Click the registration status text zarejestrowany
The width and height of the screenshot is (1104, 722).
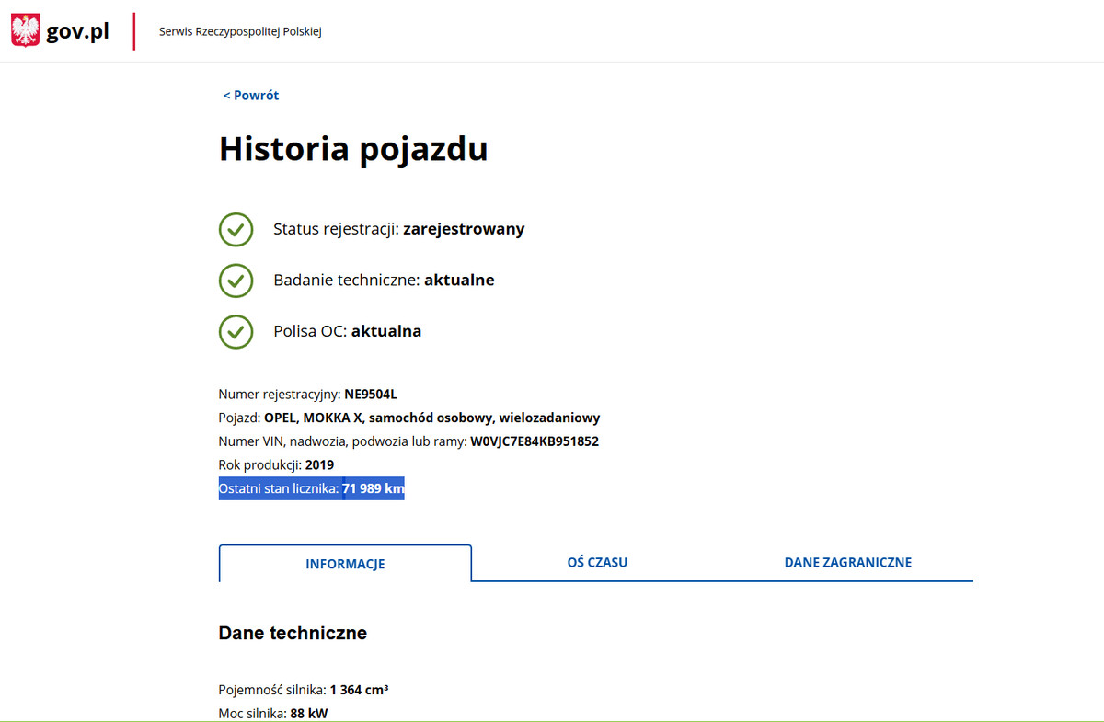point(464,229)
